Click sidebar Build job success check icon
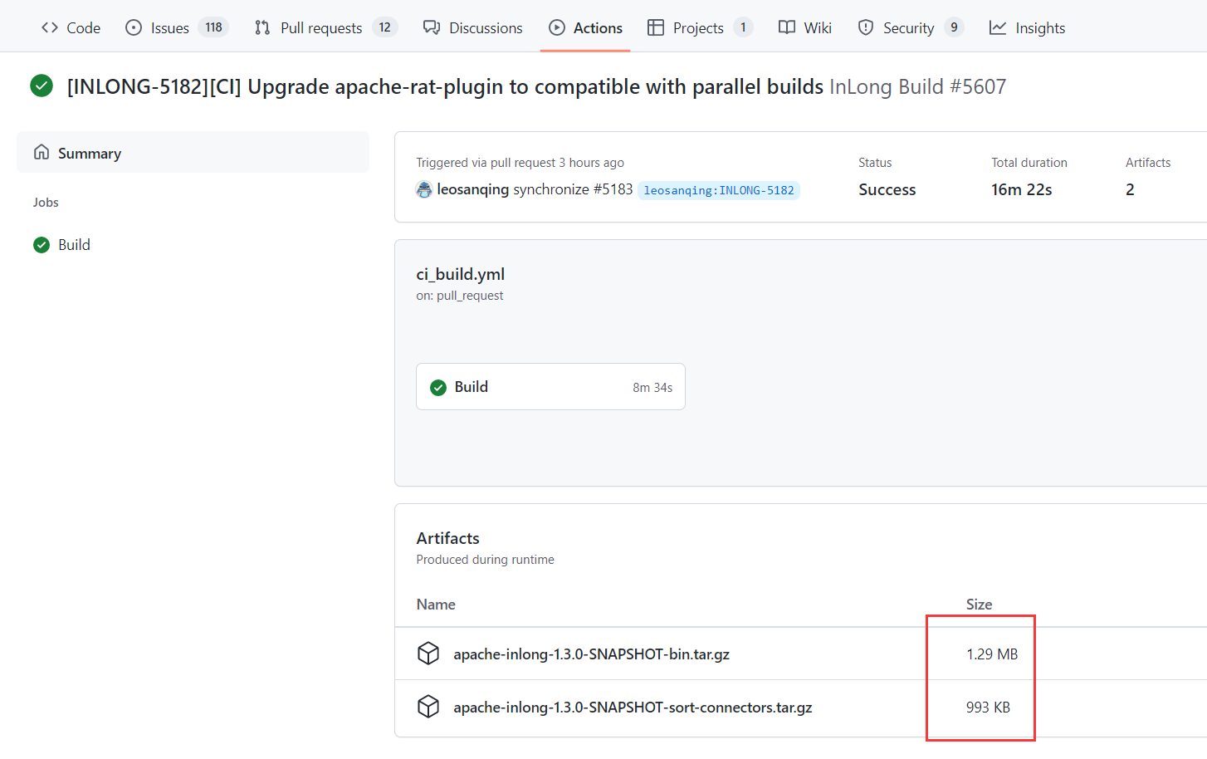This screenshot has width=1207, height=759. 42,244
